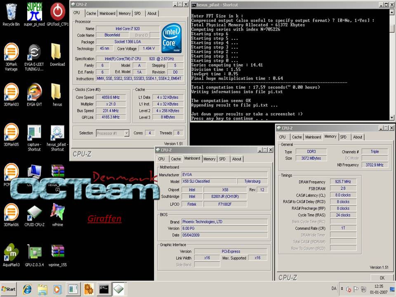Click CAS# Latency 8.0 clocks value
Screen dimensions: 396x297
pos(343,195)
